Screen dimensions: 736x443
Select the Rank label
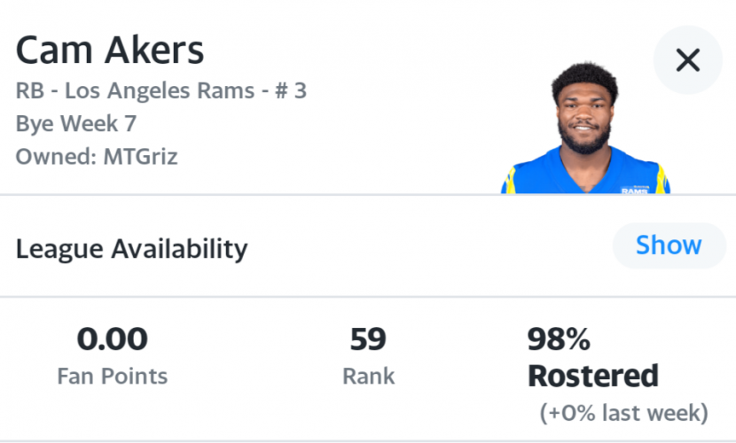point(369,376)
